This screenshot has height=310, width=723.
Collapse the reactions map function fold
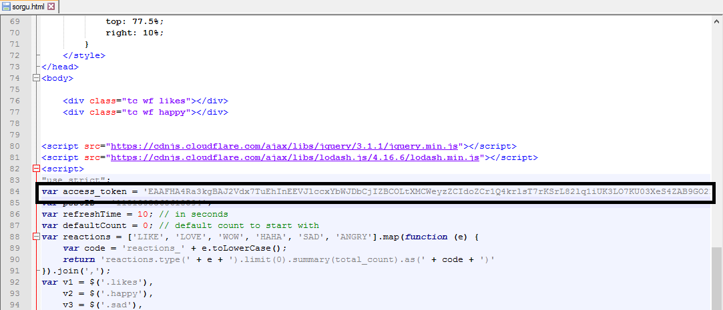point(36,237)
